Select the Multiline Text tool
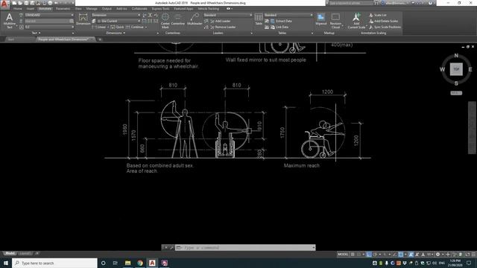The height and width of the screenshot is (268, 477). pos(10,20)
